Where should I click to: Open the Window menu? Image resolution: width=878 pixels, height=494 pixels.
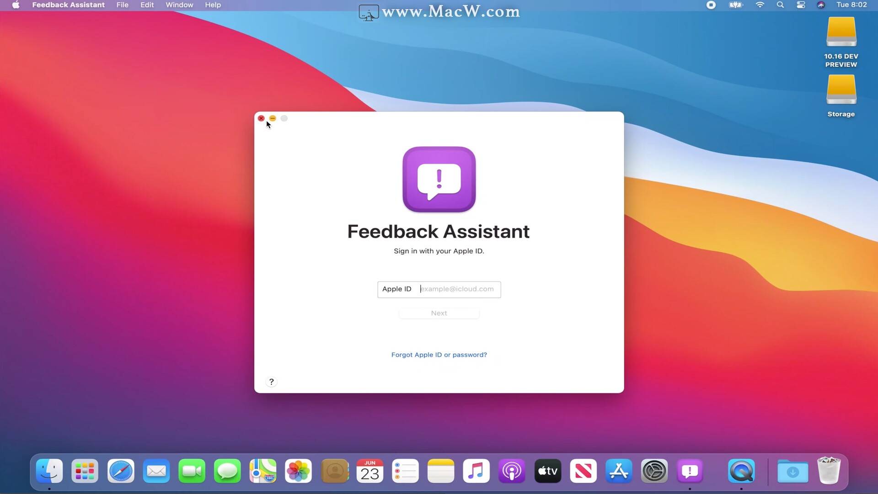coord(179,5)
